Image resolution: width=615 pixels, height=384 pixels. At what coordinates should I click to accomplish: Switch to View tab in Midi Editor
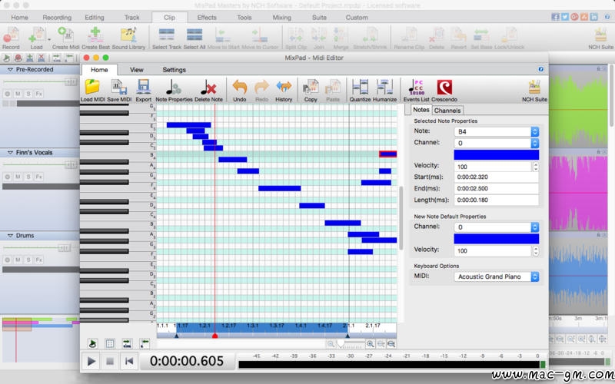pyautogui.click(x=137, y=70)
